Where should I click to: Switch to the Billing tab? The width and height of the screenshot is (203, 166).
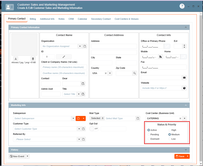point(33,19)
